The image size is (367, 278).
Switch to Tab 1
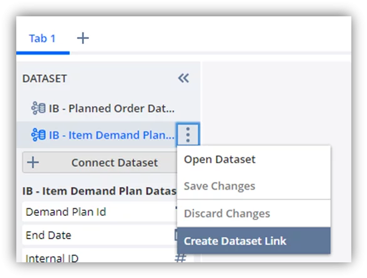tap(43, 38)
